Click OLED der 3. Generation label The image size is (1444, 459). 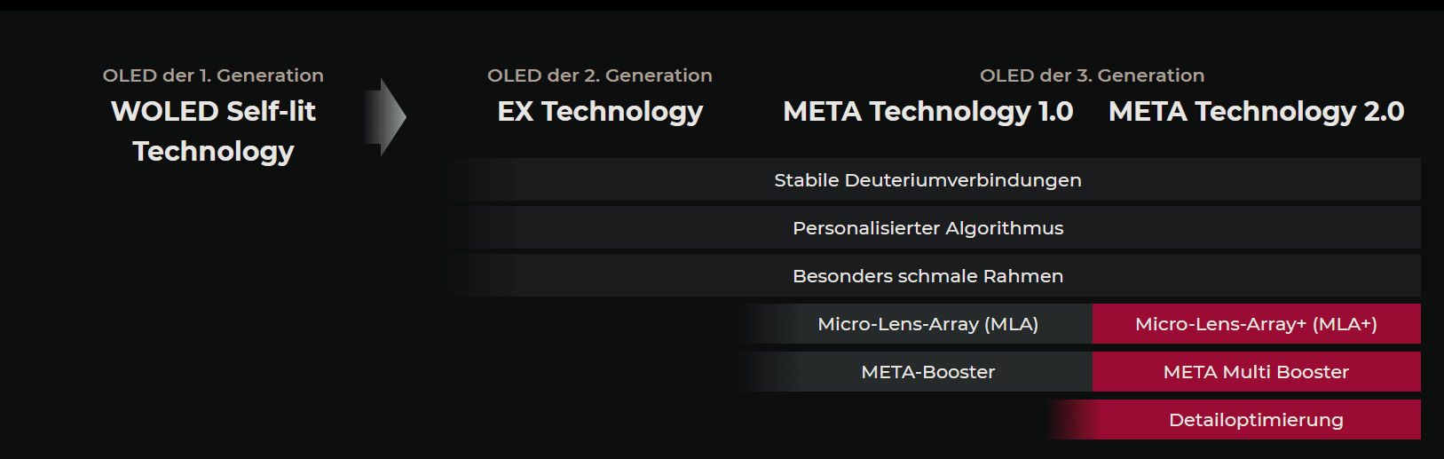(x=1093, y=75)
